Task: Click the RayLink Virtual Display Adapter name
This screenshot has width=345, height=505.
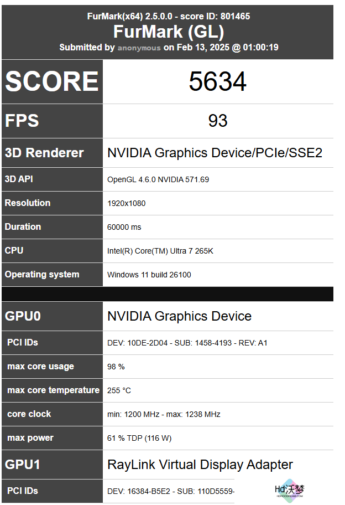Action: [x=200, y=465]
